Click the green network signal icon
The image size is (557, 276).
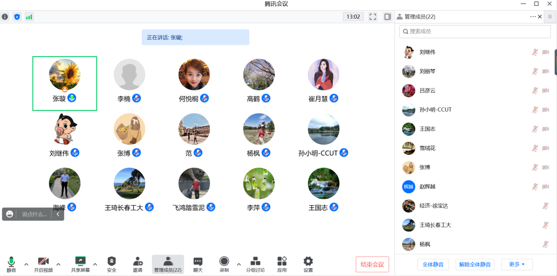pyautogui.click(x=29, y=17)
